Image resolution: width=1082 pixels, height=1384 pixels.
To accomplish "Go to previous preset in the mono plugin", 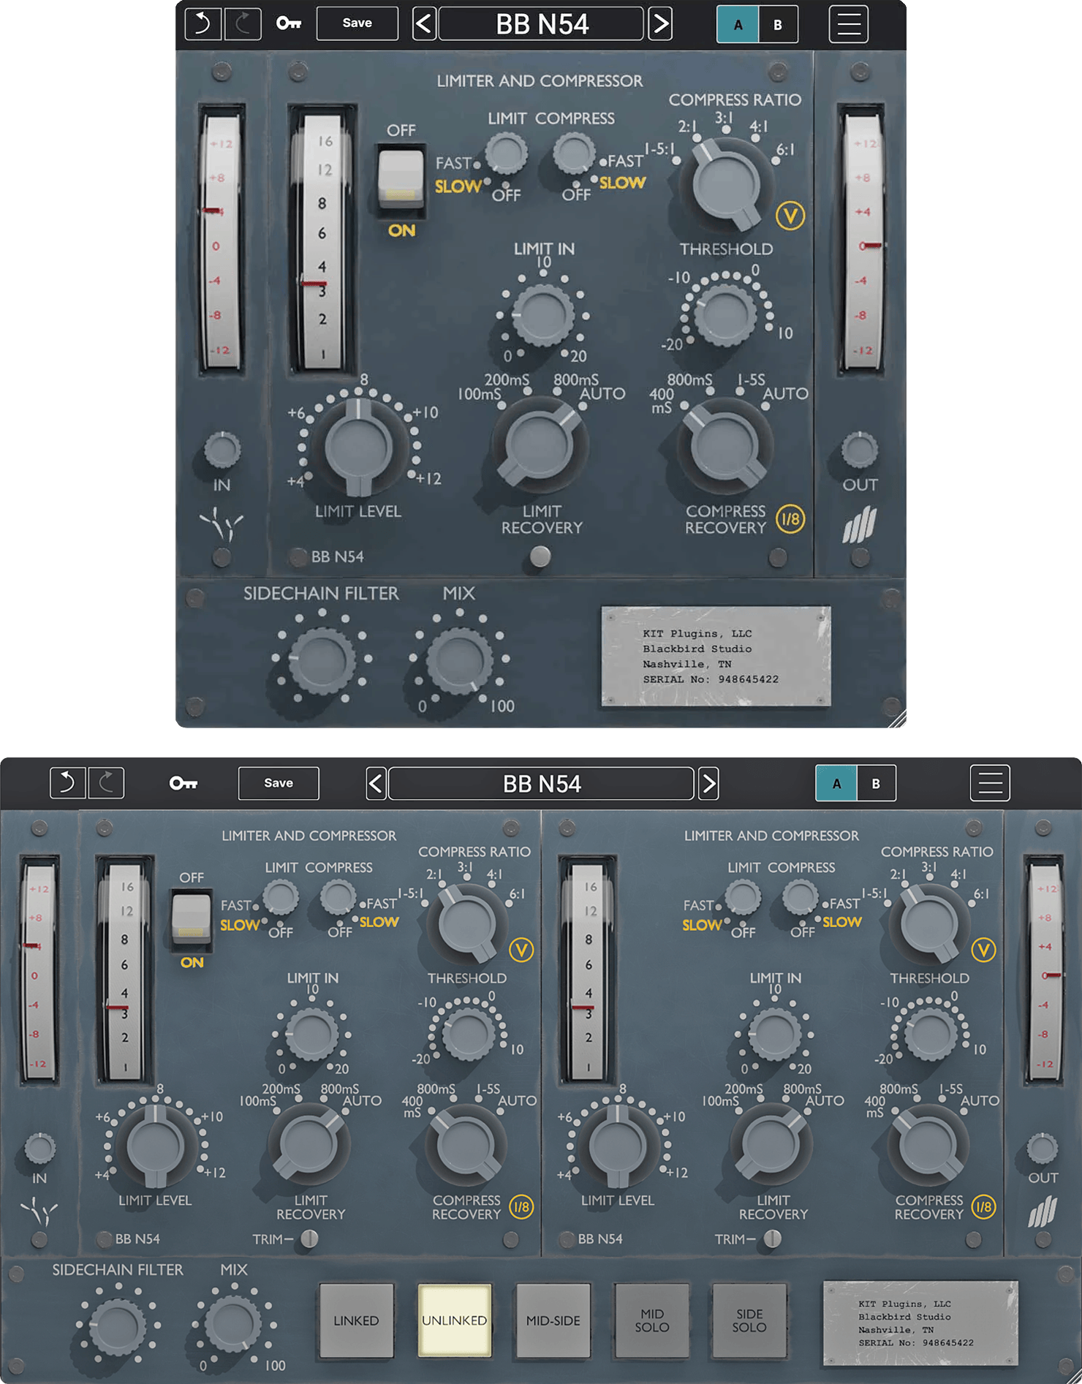I will (424, 24).
